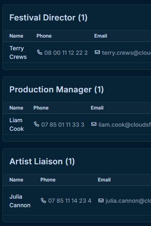Image resolution: width=151 pixels, height=226 pixels.
Task: Select the Production Manager (1) heading
Action: (56, 90)
